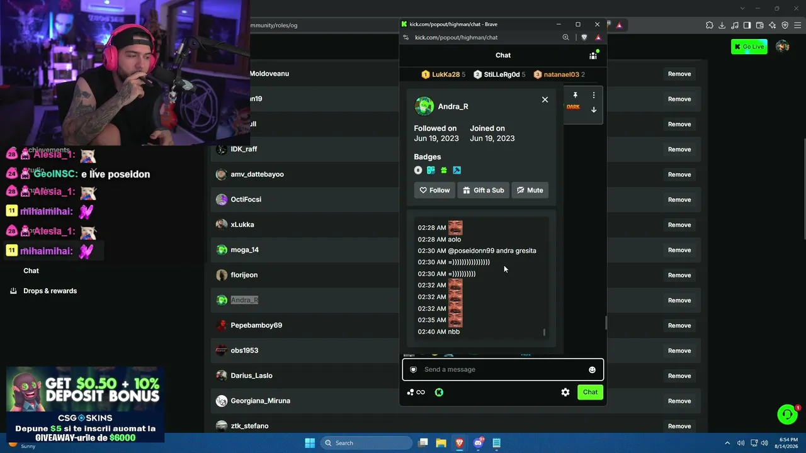Screen dimensions: 806x453
Task: Click Brave Rewards triangle in popout window
Action: (x=598, y=37)
